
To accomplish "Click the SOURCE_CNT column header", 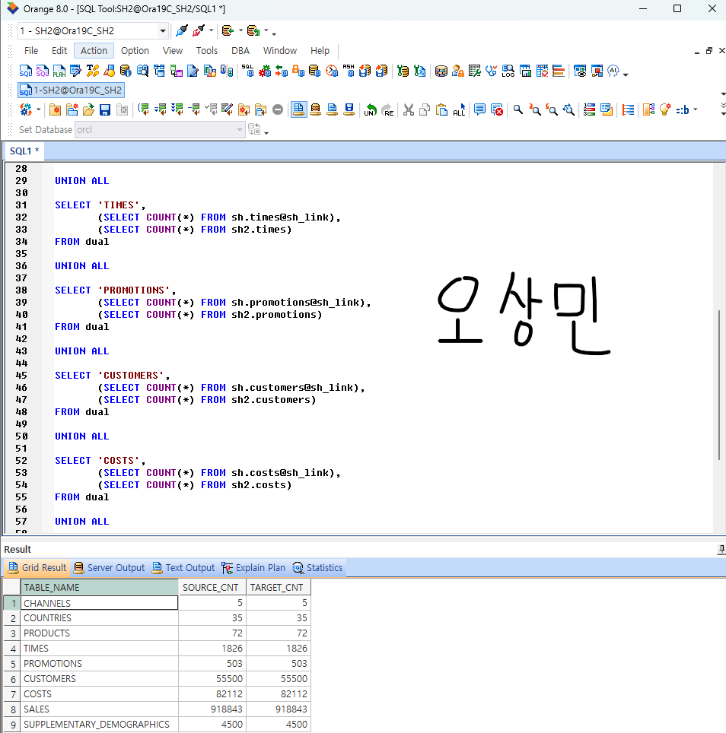I will point(212,588).
